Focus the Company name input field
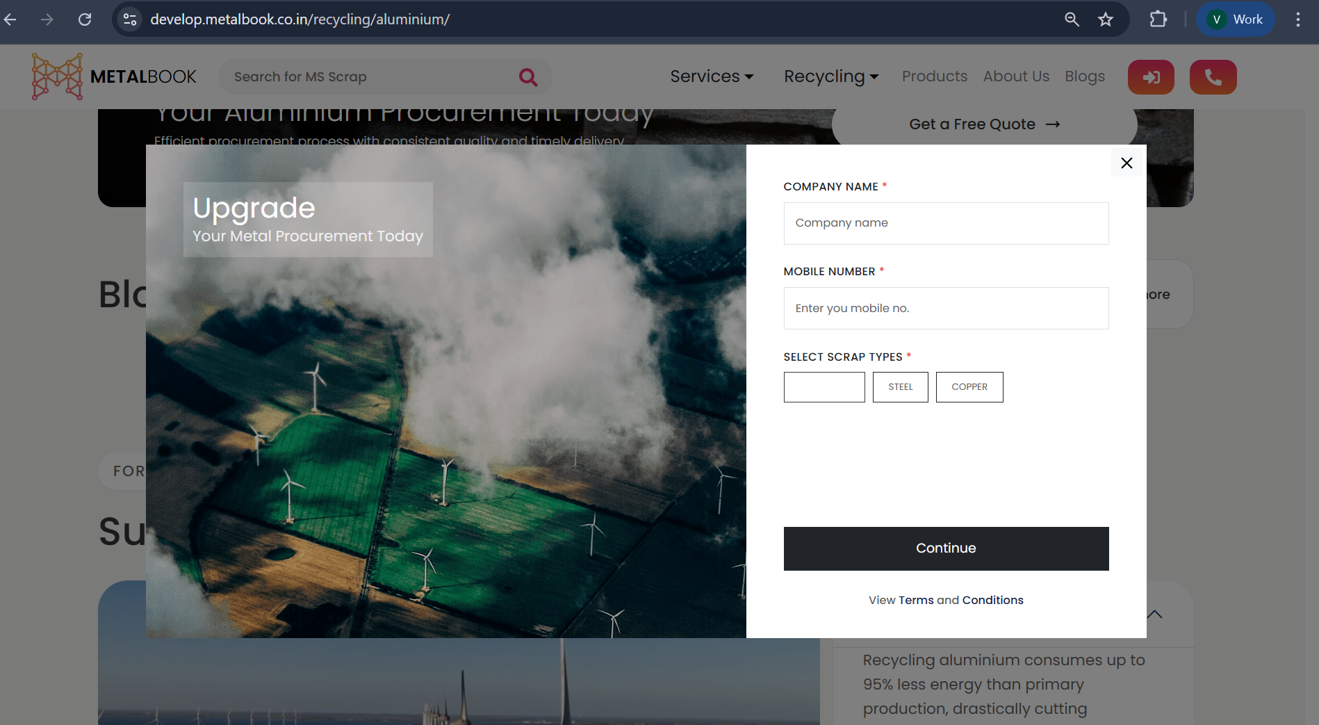The image size is (1319, 725). click(x=946, y=223)
